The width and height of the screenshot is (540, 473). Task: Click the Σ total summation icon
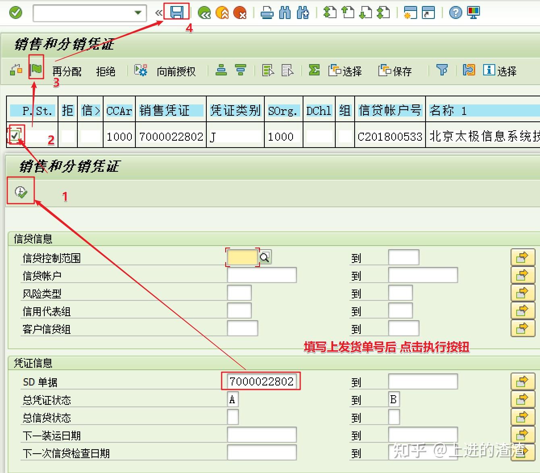click(x=314, y=70)
